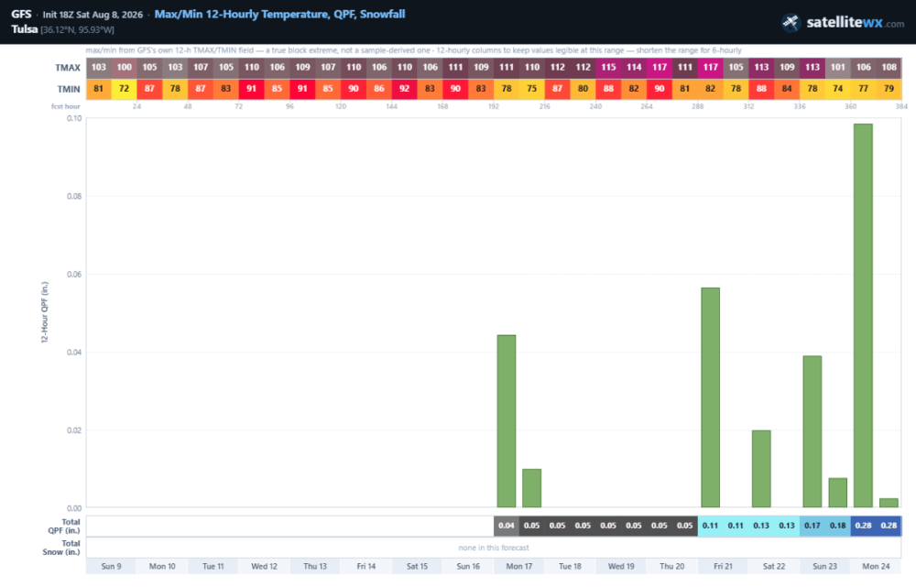Image resolution: width=916 pixels, height=587 pixels.
Task: Click the 'none in this forecast' snow text
Action: click(x=494, y=548)
